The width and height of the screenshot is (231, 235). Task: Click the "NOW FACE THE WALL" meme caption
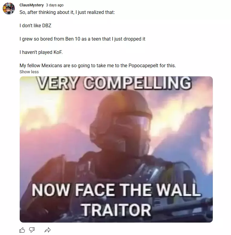pyautogui.click(x=116, y=190)
